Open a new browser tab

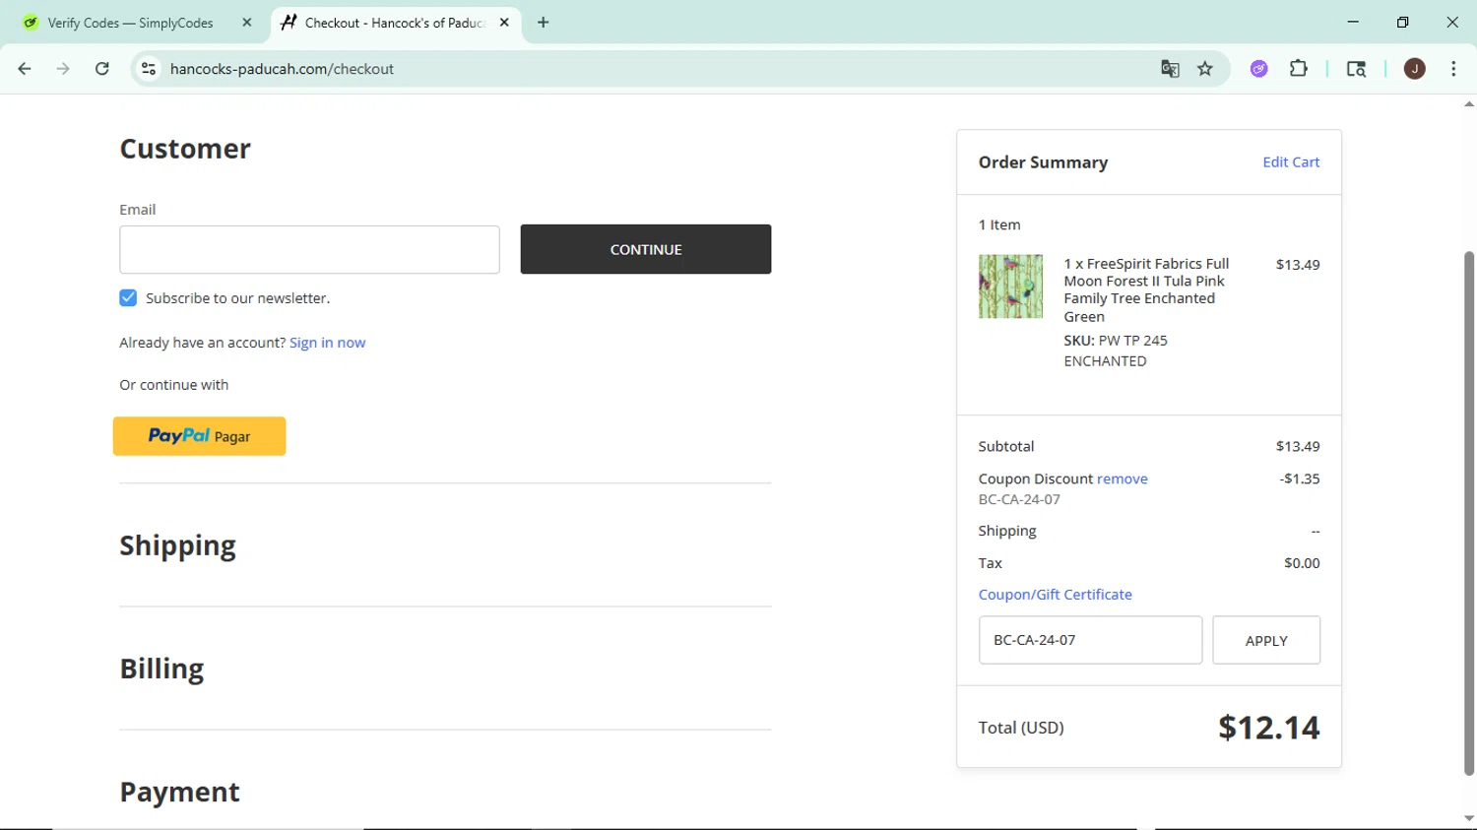click(544, 23)
